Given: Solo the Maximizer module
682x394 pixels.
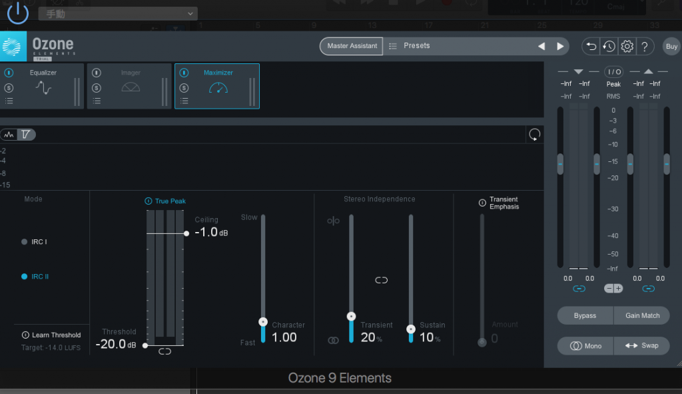Looking at the screenshot, I should (184, 88).
